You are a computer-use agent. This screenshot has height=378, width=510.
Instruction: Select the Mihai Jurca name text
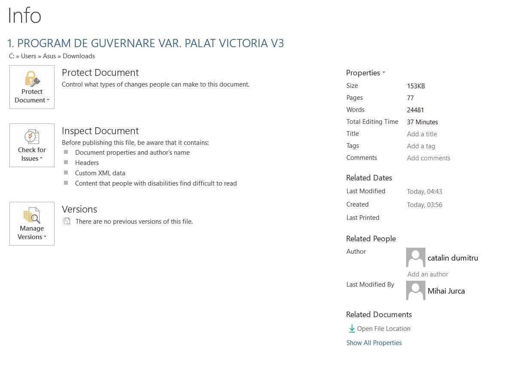pyautogui.click(x=446, y=291)
